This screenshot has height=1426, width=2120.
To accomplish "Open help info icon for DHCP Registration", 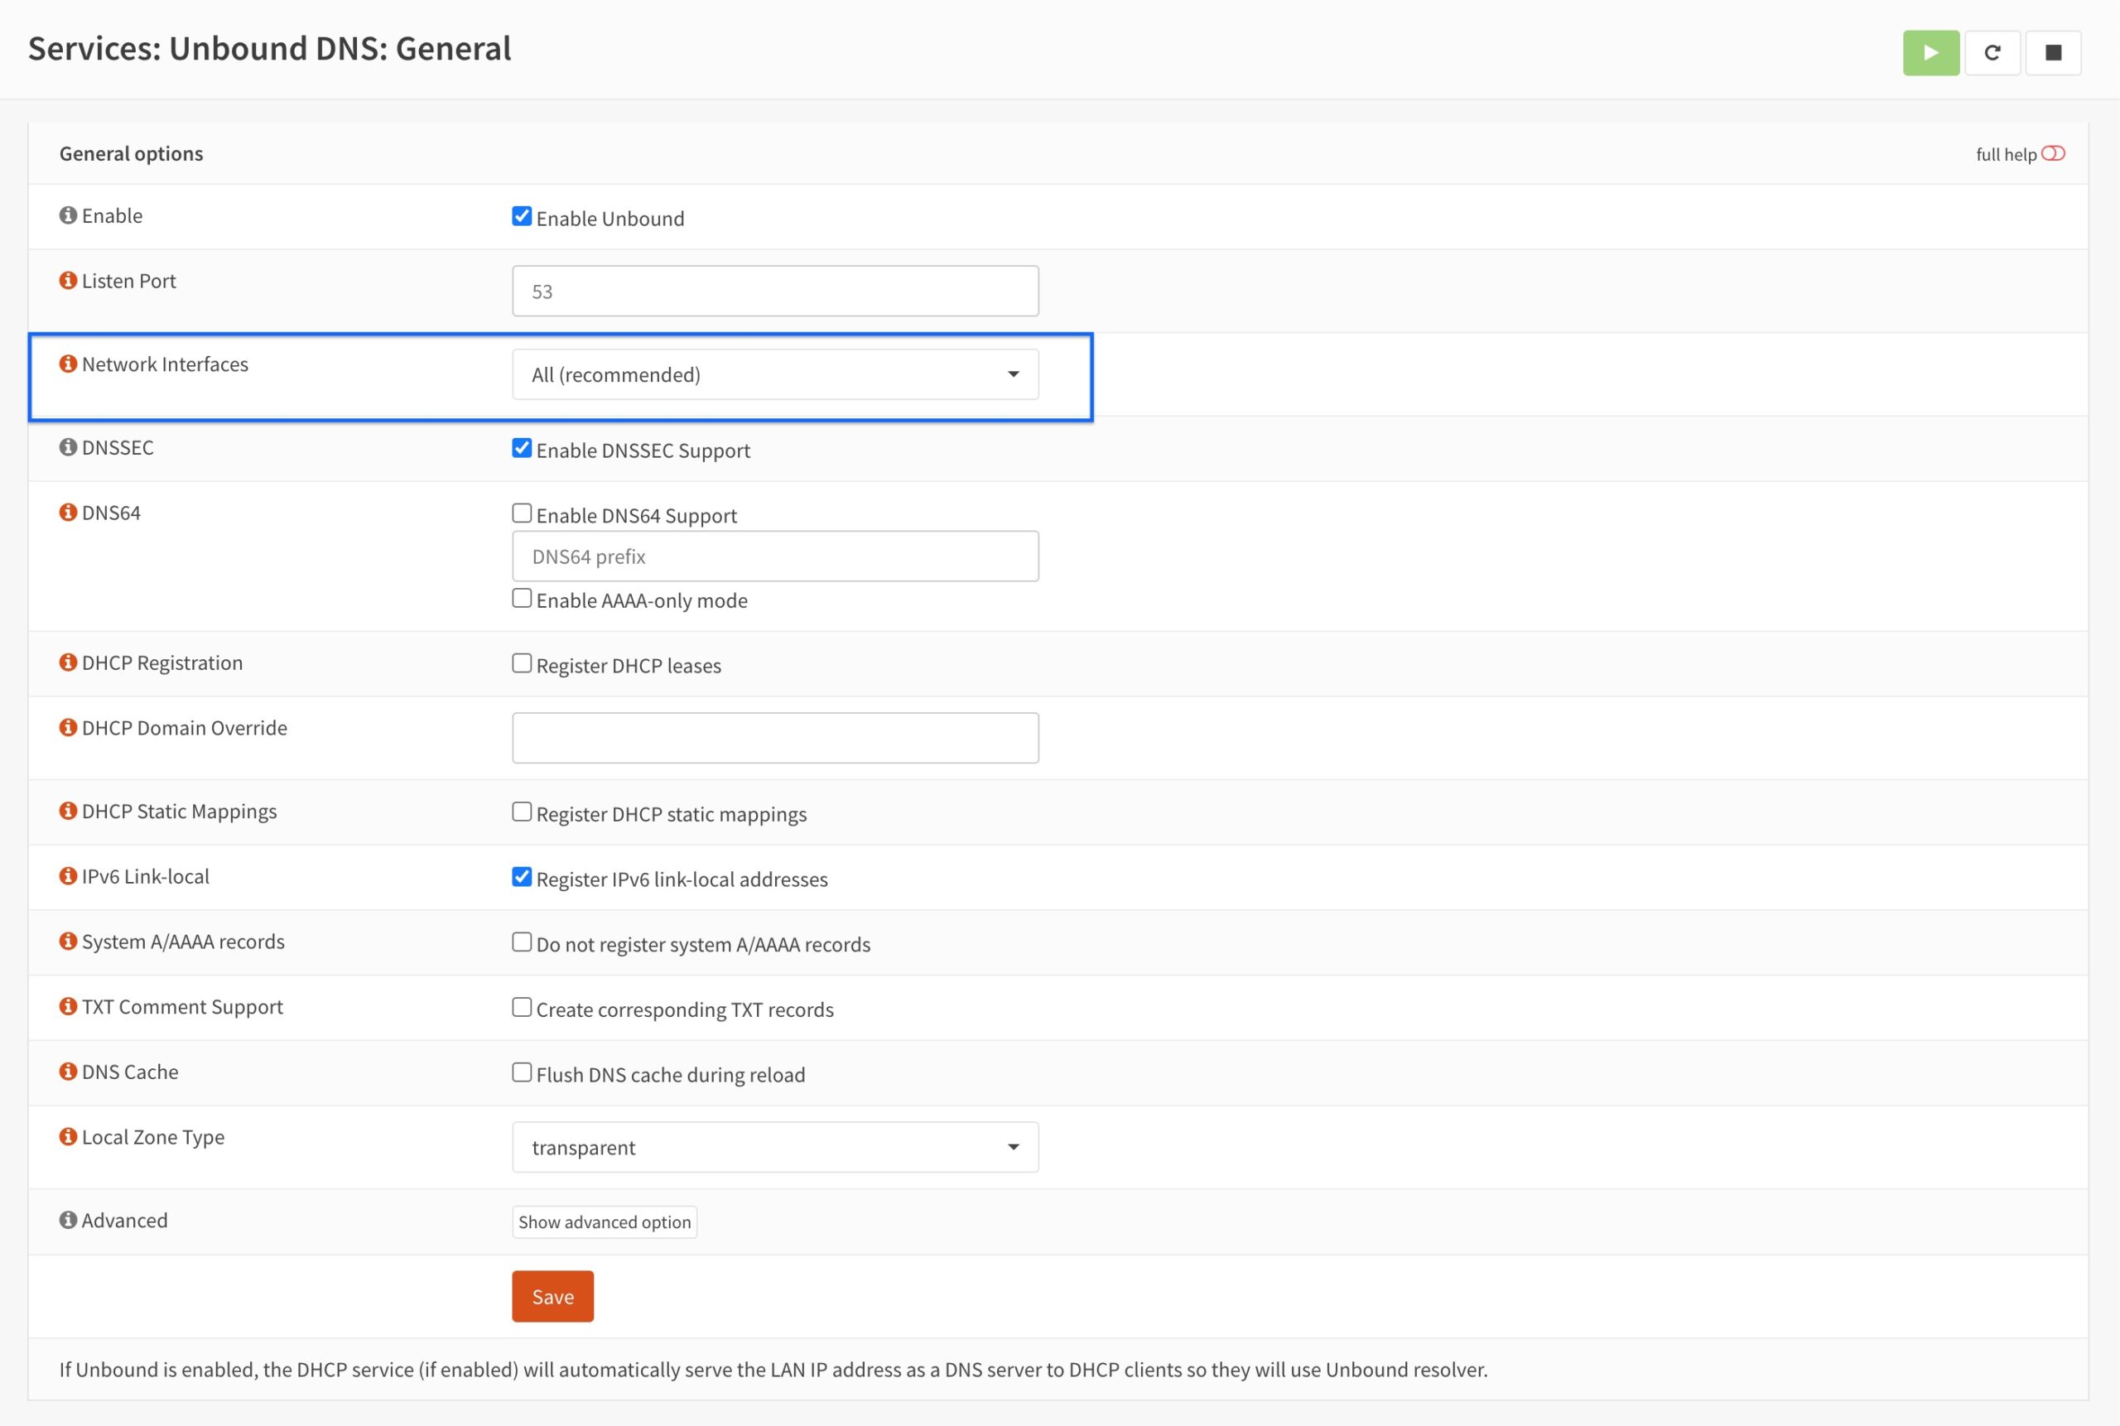I will click(68, 663).
